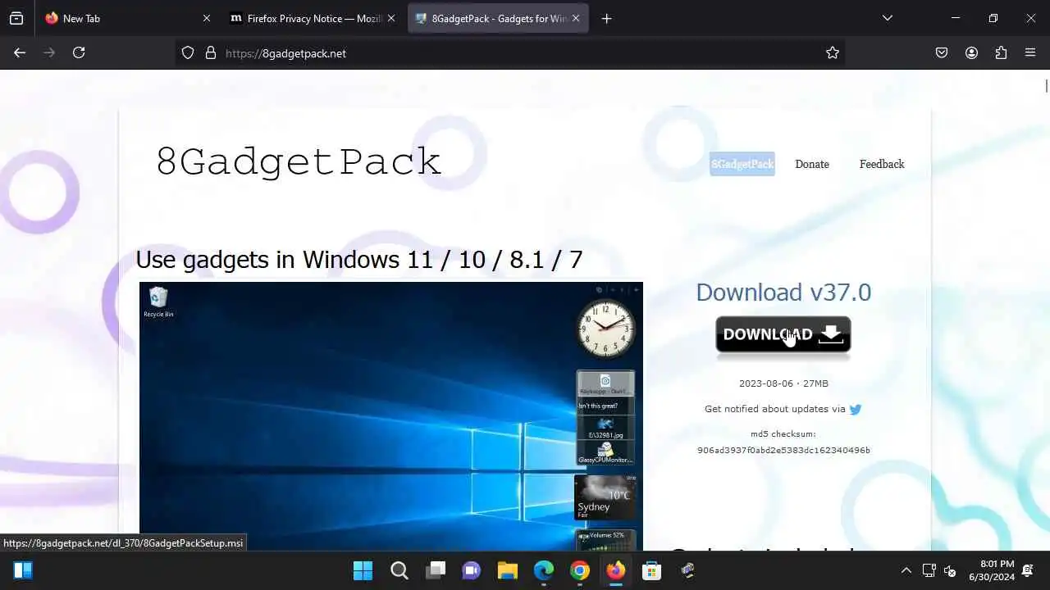Reload the current page
This screenshot has width=1050, height=590.
coord(79,52)
